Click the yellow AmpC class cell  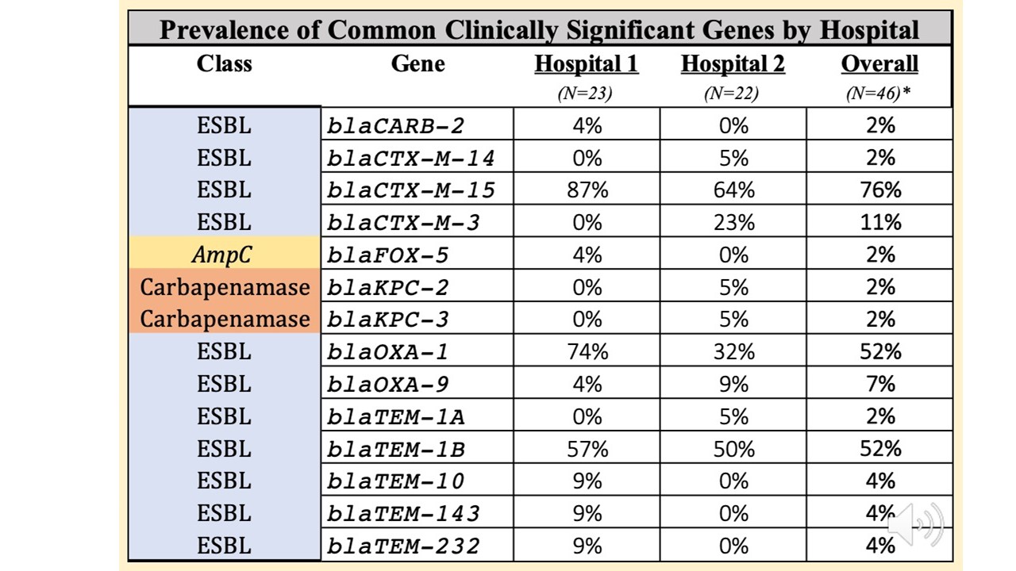click(225, 255)
